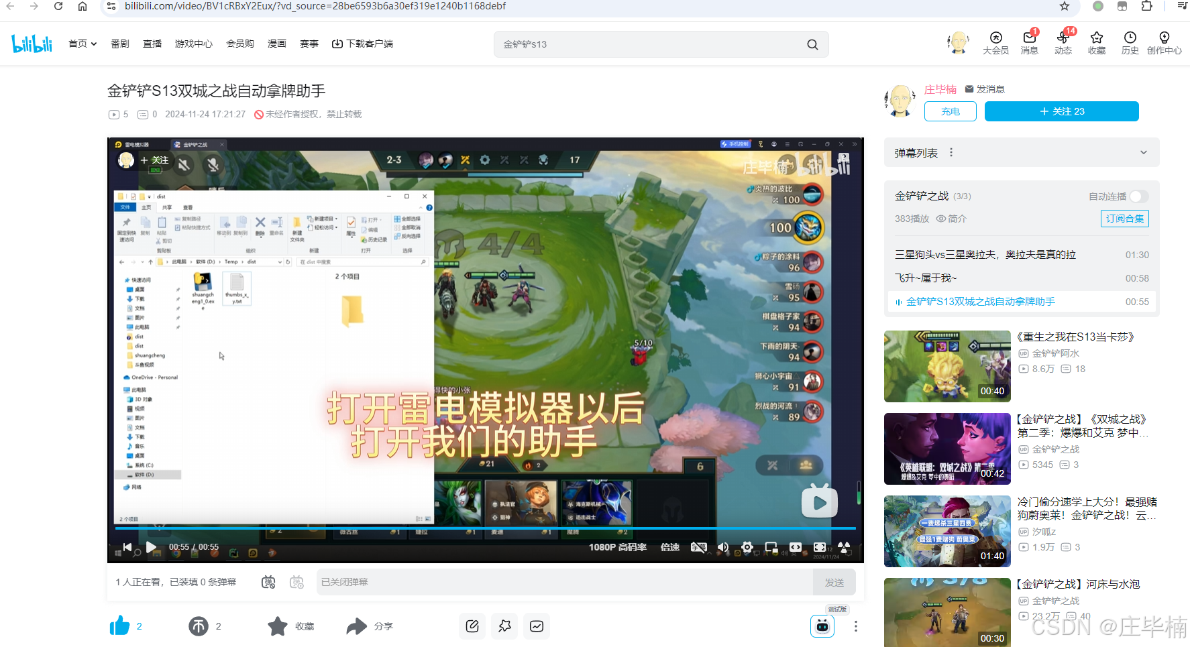Click the pin icon below the video
The width and height of the screenshot is (1190, 647).
[504, 626]
